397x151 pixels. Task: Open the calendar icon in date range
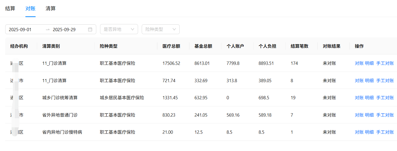pyautogui.click(x=90, y=30)
